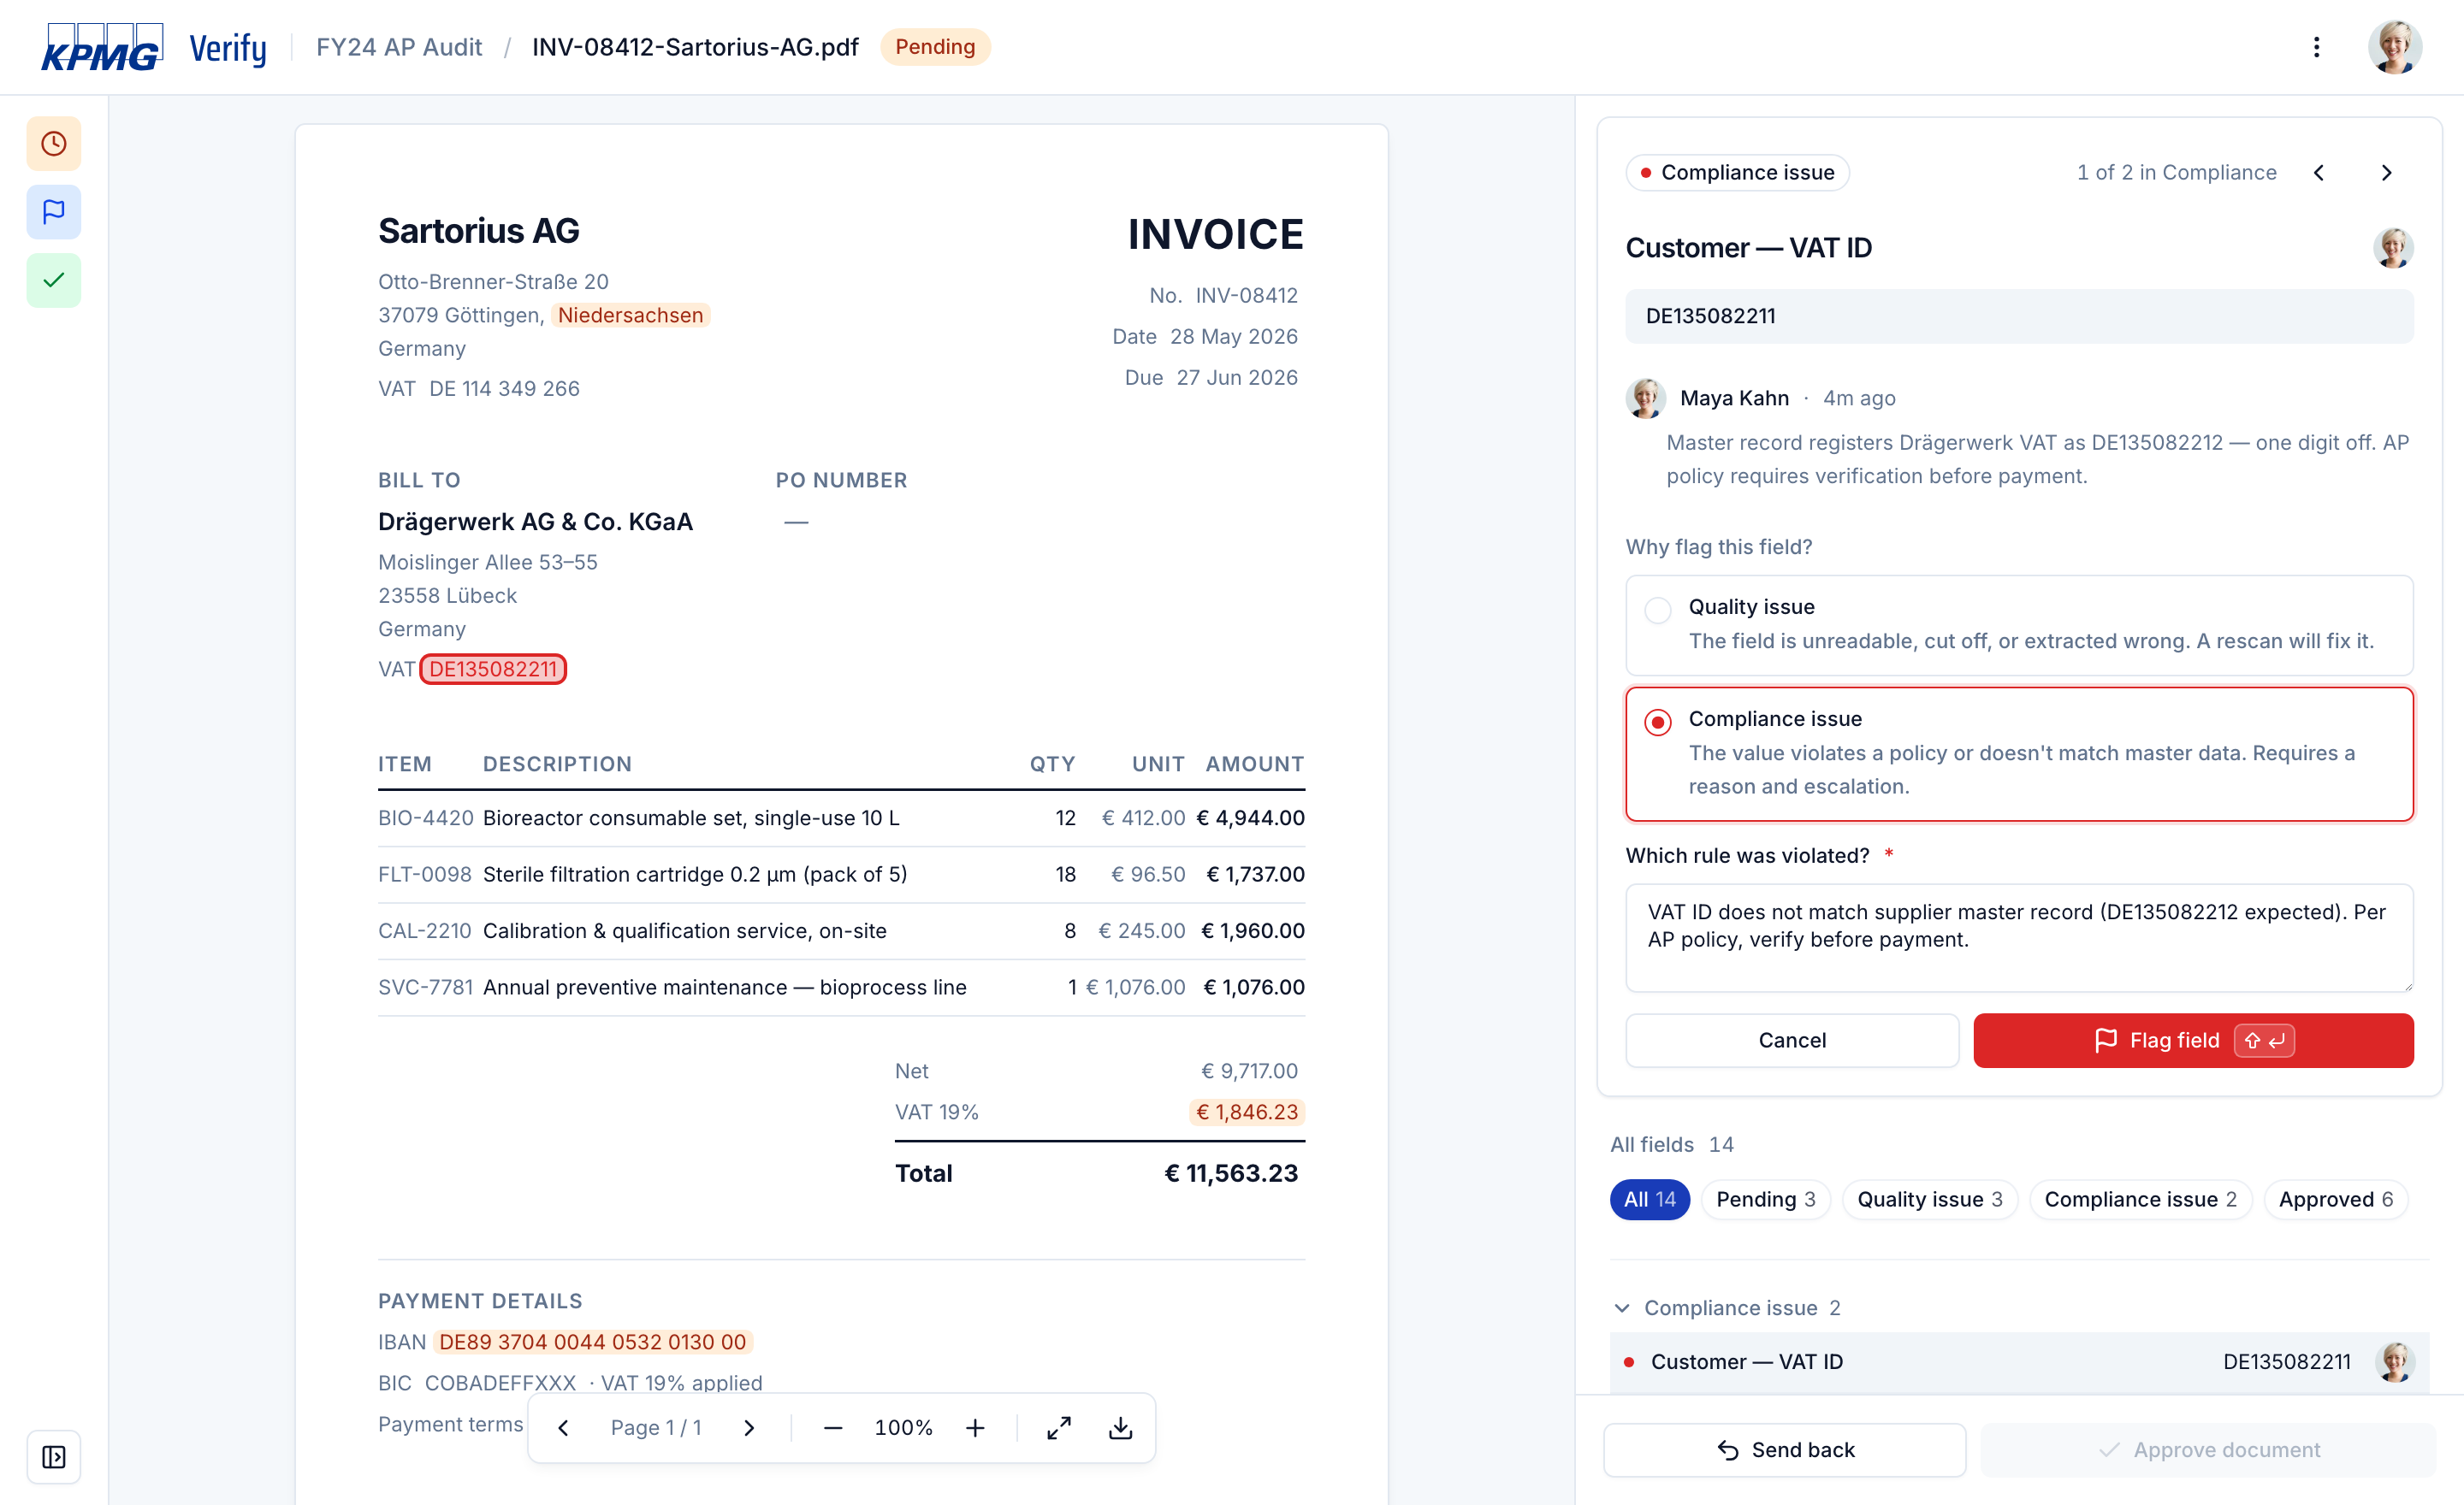This screenshot has width=2464, height=1505.
Task: Click Drägerwerk AG & Co. KGaA bill-to name
Action: 535,522
